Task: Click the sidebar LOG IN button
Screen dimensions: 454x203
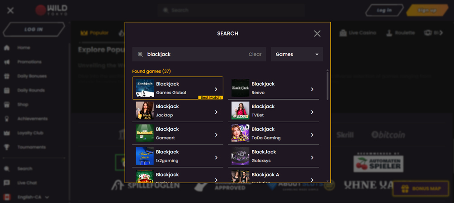Action: [33, 29]
